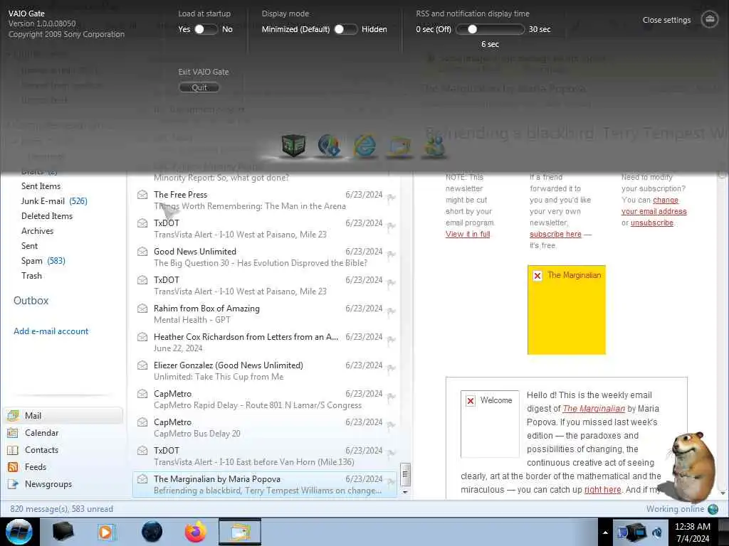Image resolution: width=729 pixels, height=546 pixels.
Task: Click Add e-mail account link
Action: 51,331
